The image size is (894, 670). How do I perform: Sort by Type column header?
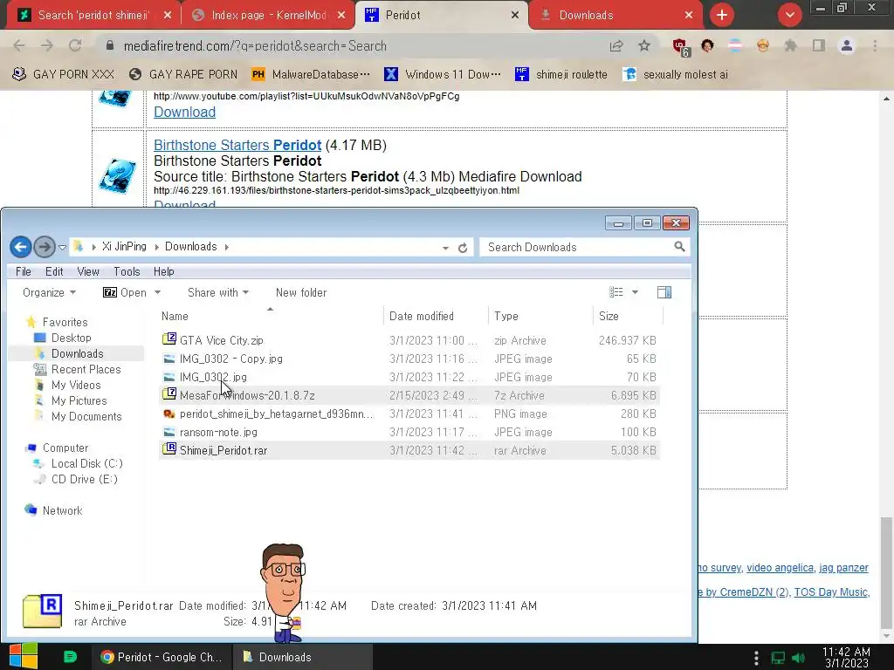(540, 316)
